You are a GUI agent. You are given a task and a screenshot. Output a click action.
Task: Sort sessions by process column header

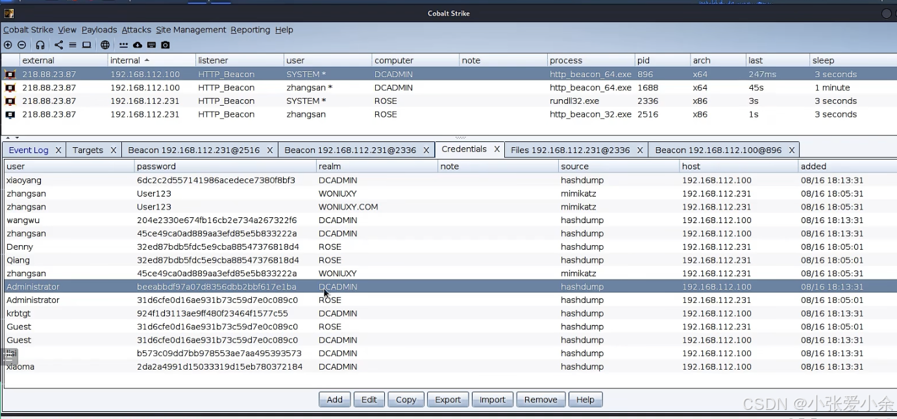point(591,60)
